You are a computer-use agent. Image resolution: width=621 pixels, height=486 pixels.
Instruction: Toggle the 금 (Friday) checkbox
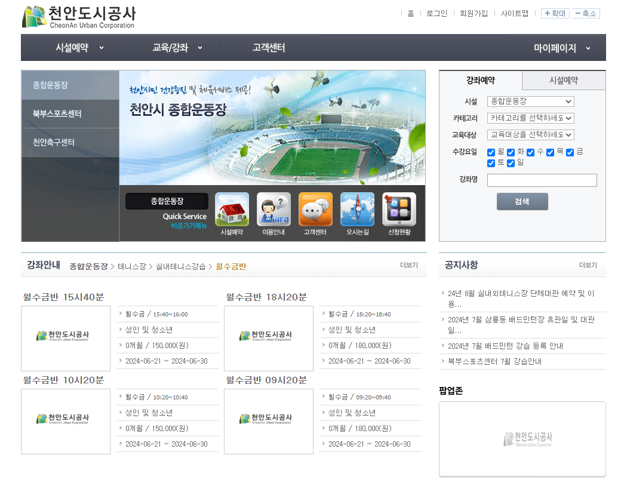click(570, 152)
